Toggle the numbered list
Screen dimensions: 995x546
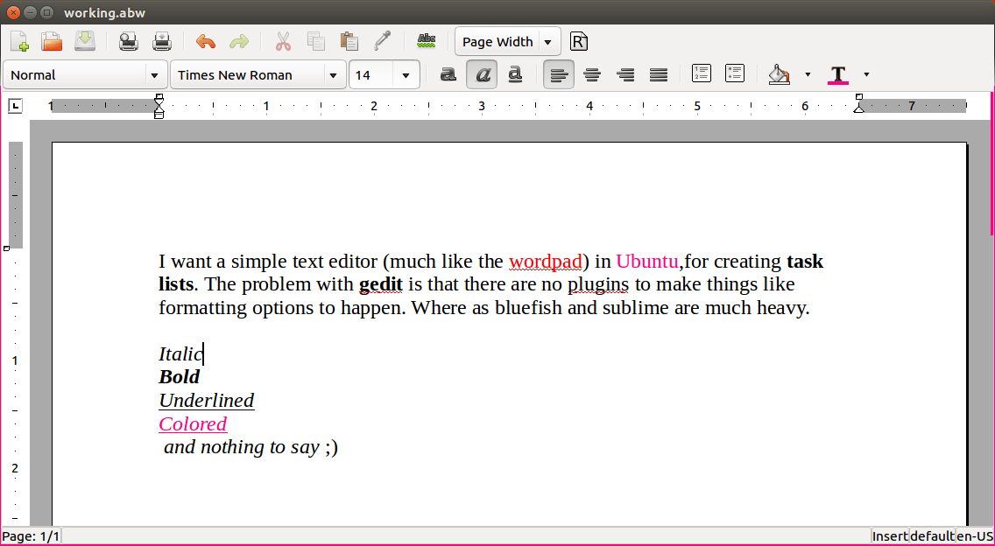tap(702, 73)
